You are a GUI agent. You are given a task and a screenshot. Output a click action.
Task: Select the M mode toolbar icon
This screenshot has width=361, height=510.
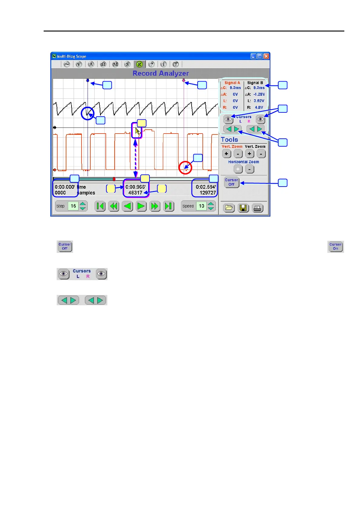(115, 64)
